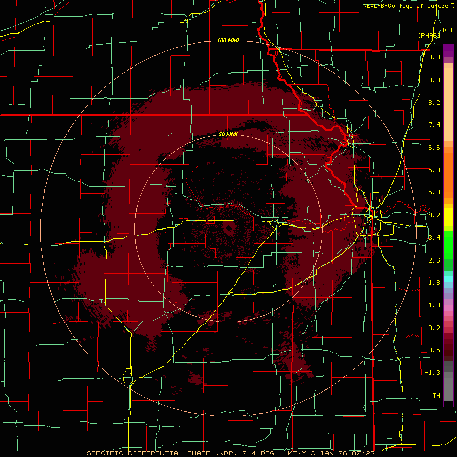Click the "100 NMI" range ring label
This screenshot has height=457, width=457.
[x=228, y=40]
